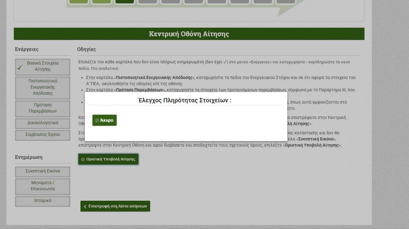Screen dimensions: 409x229
Task: Choose Δικαιολογητικά from the Ενέργειες menu
Action: coord(43,123)
